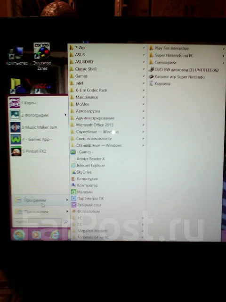Open media player taskbar icon
The image size is (226, 302).
pos(36,235)
